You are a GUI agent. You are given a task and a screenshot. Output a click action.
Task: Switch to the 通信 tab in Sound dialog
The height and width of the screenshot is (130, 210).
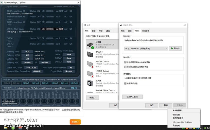pos(108,31)
